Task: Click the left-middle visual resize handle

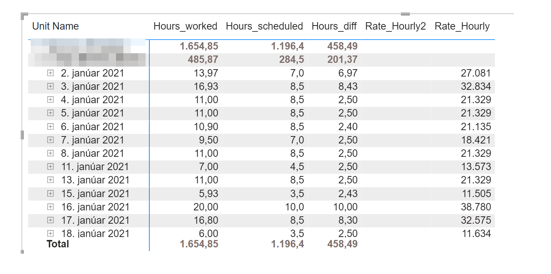Action: click(x=22, y=135)
